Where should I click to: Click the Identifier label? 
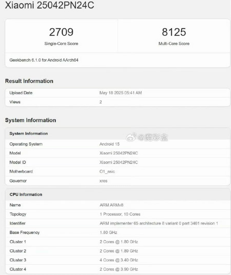[18, 223]
